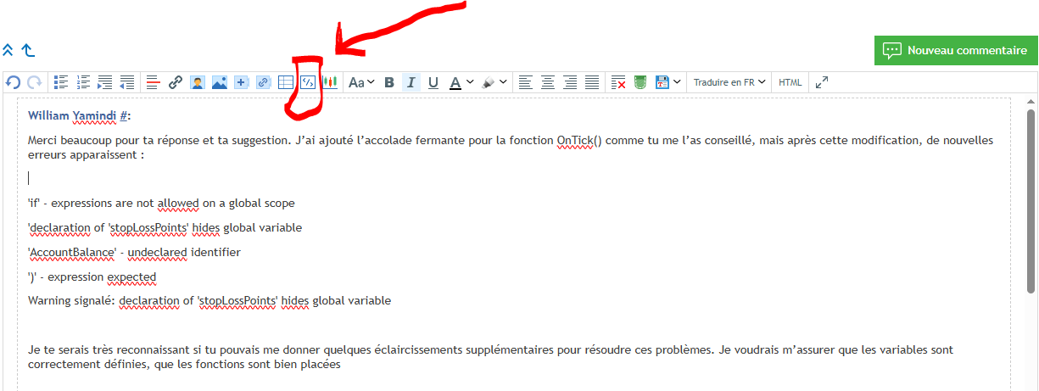Click the blue plus insert icon
This screenshot has height=391, width=1039.
click(x=242, y=82)
